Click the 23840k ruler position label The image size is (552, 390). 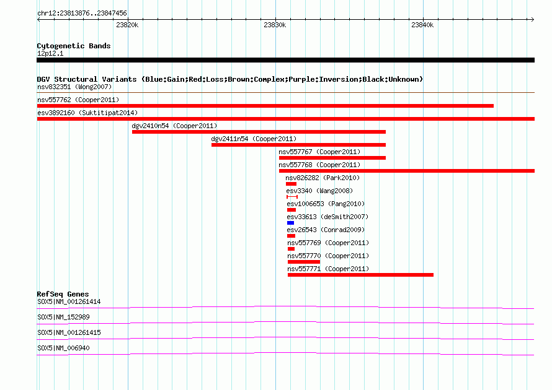pos(422,25)
